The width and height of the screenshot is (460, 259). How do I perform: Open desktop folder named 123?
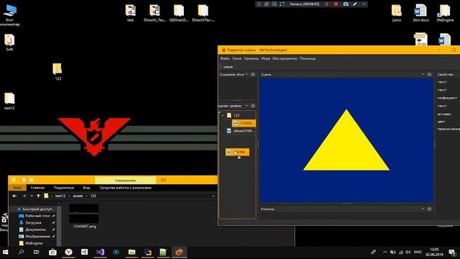tap(57, 72)
